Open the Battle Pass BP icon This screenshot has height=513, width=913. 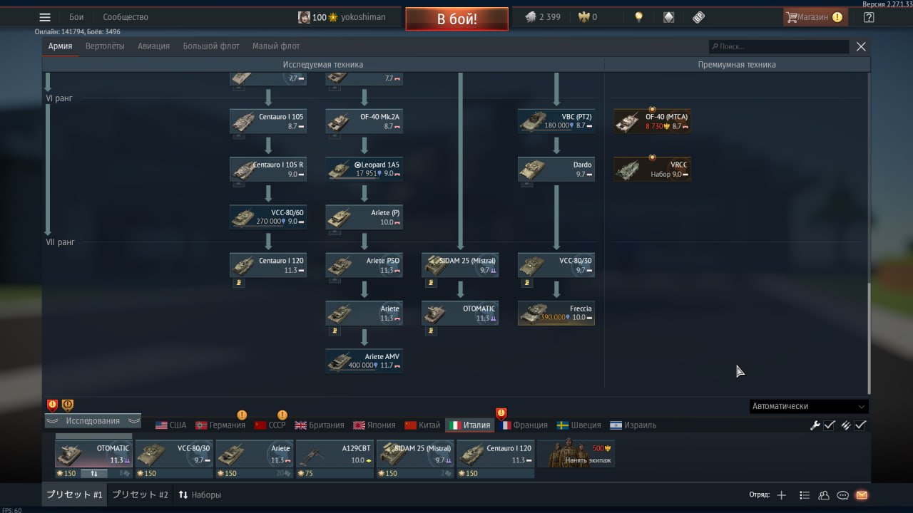pyautogui.click(x=698, y=17)
